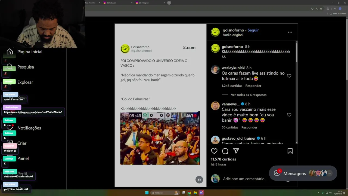348x196 pixels.
Task: Open post options three-dot menu
Action: [290, 32]
